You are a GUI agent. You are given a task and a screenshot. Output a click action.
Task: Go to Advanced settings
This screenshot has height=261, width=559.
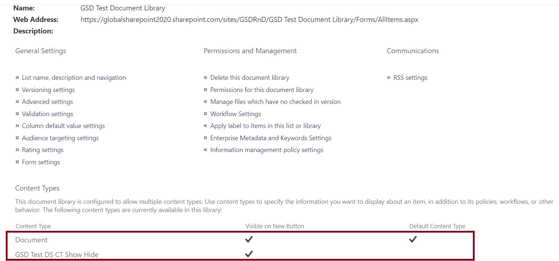[48, 102]
